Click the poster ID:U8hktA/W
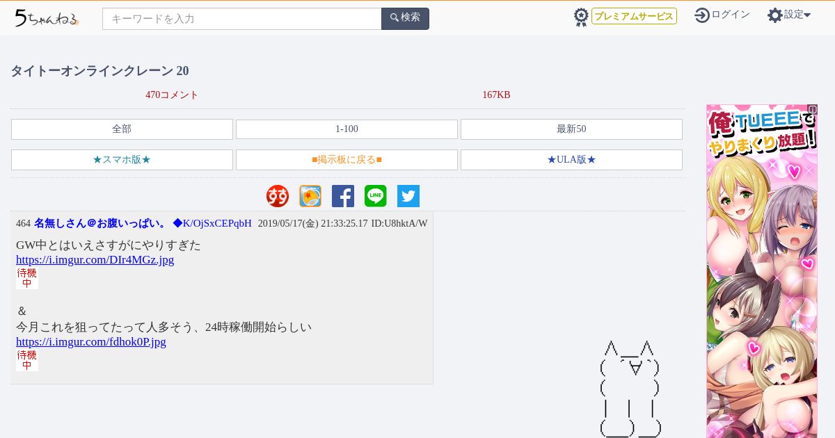Viewport: 835px width, 438px height. point(399,224)
